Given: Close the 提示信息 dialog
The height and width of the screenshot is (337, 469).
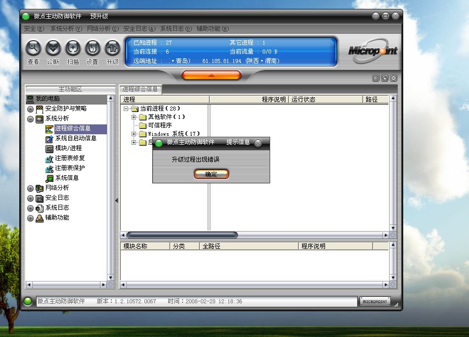Looking at the screenshot, I should click(x=258, y=143).
